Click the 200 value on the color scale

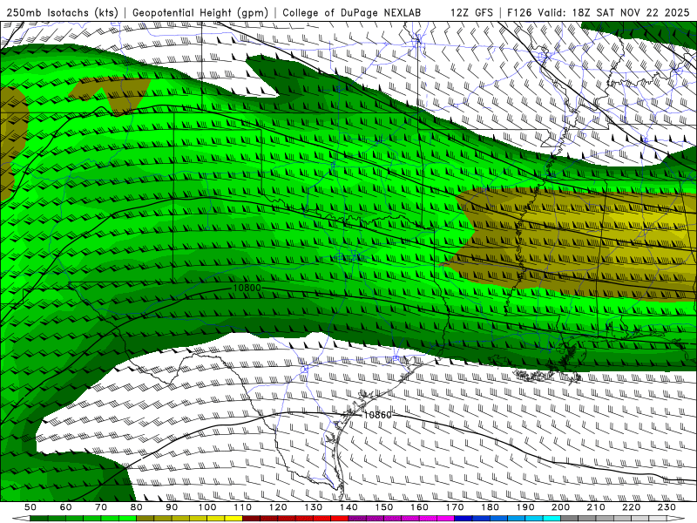[560, 507]
